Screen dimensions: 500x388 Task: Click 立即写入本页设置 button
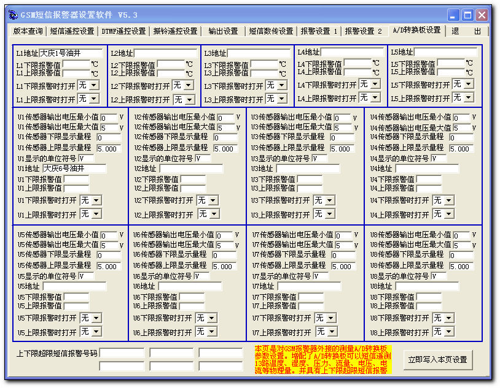point(437,360)
